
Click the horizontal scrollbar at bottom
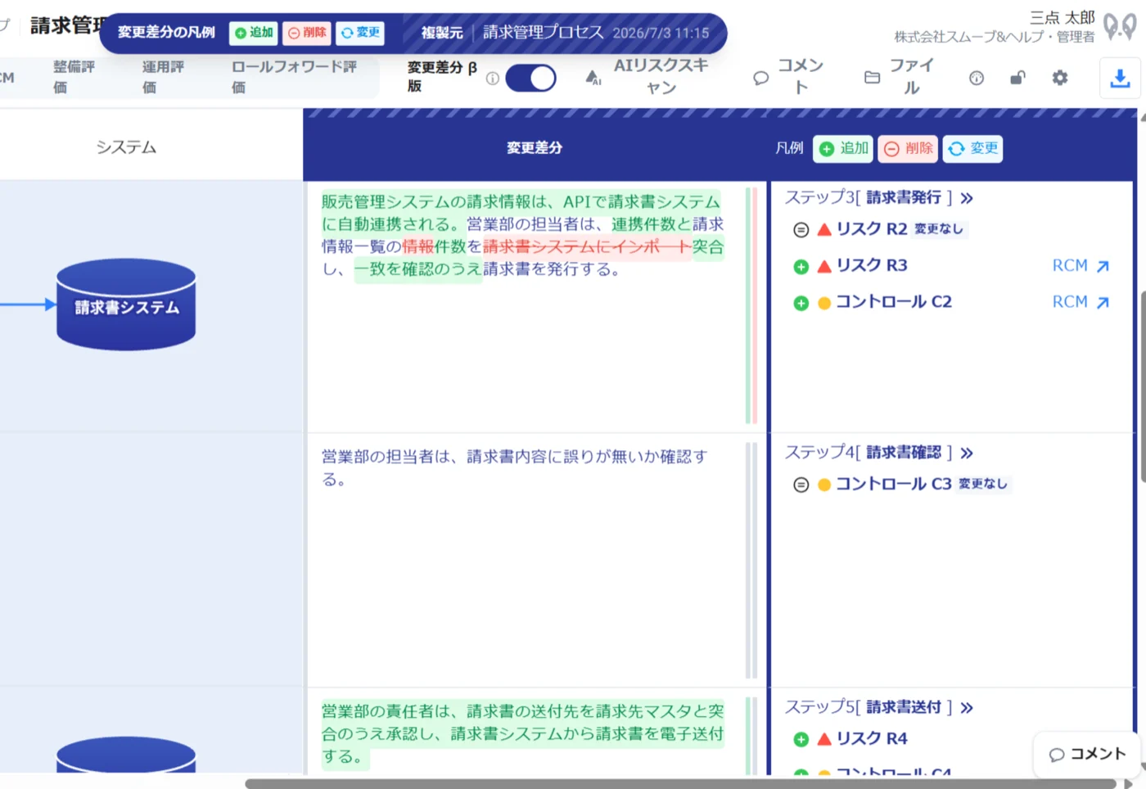click(x=679, y=783)
